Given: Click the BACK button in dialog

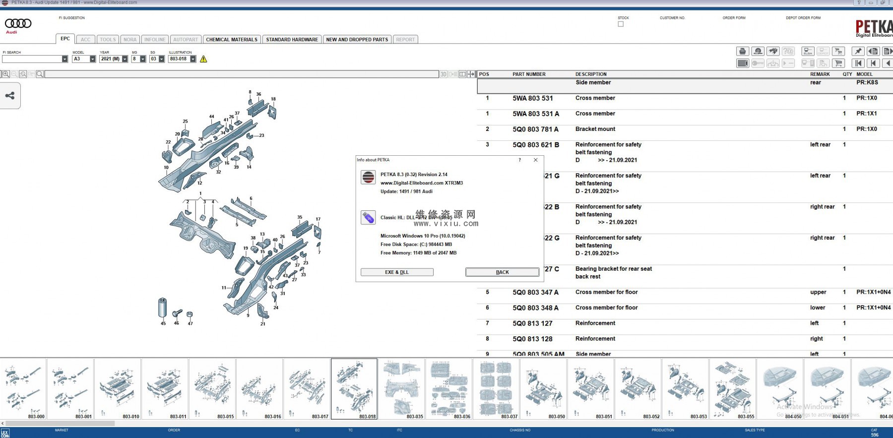Looking at the screenshot, I should tap(502, 272).
